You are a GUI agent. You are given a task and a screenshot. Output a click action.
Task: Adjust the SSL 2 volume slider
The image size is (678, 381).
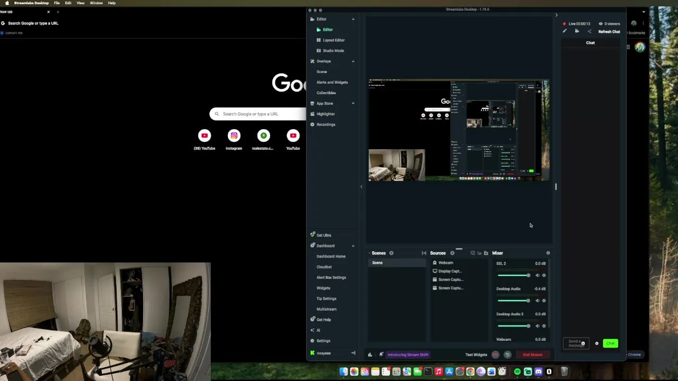pyautogui.click(x=513, y=275)
